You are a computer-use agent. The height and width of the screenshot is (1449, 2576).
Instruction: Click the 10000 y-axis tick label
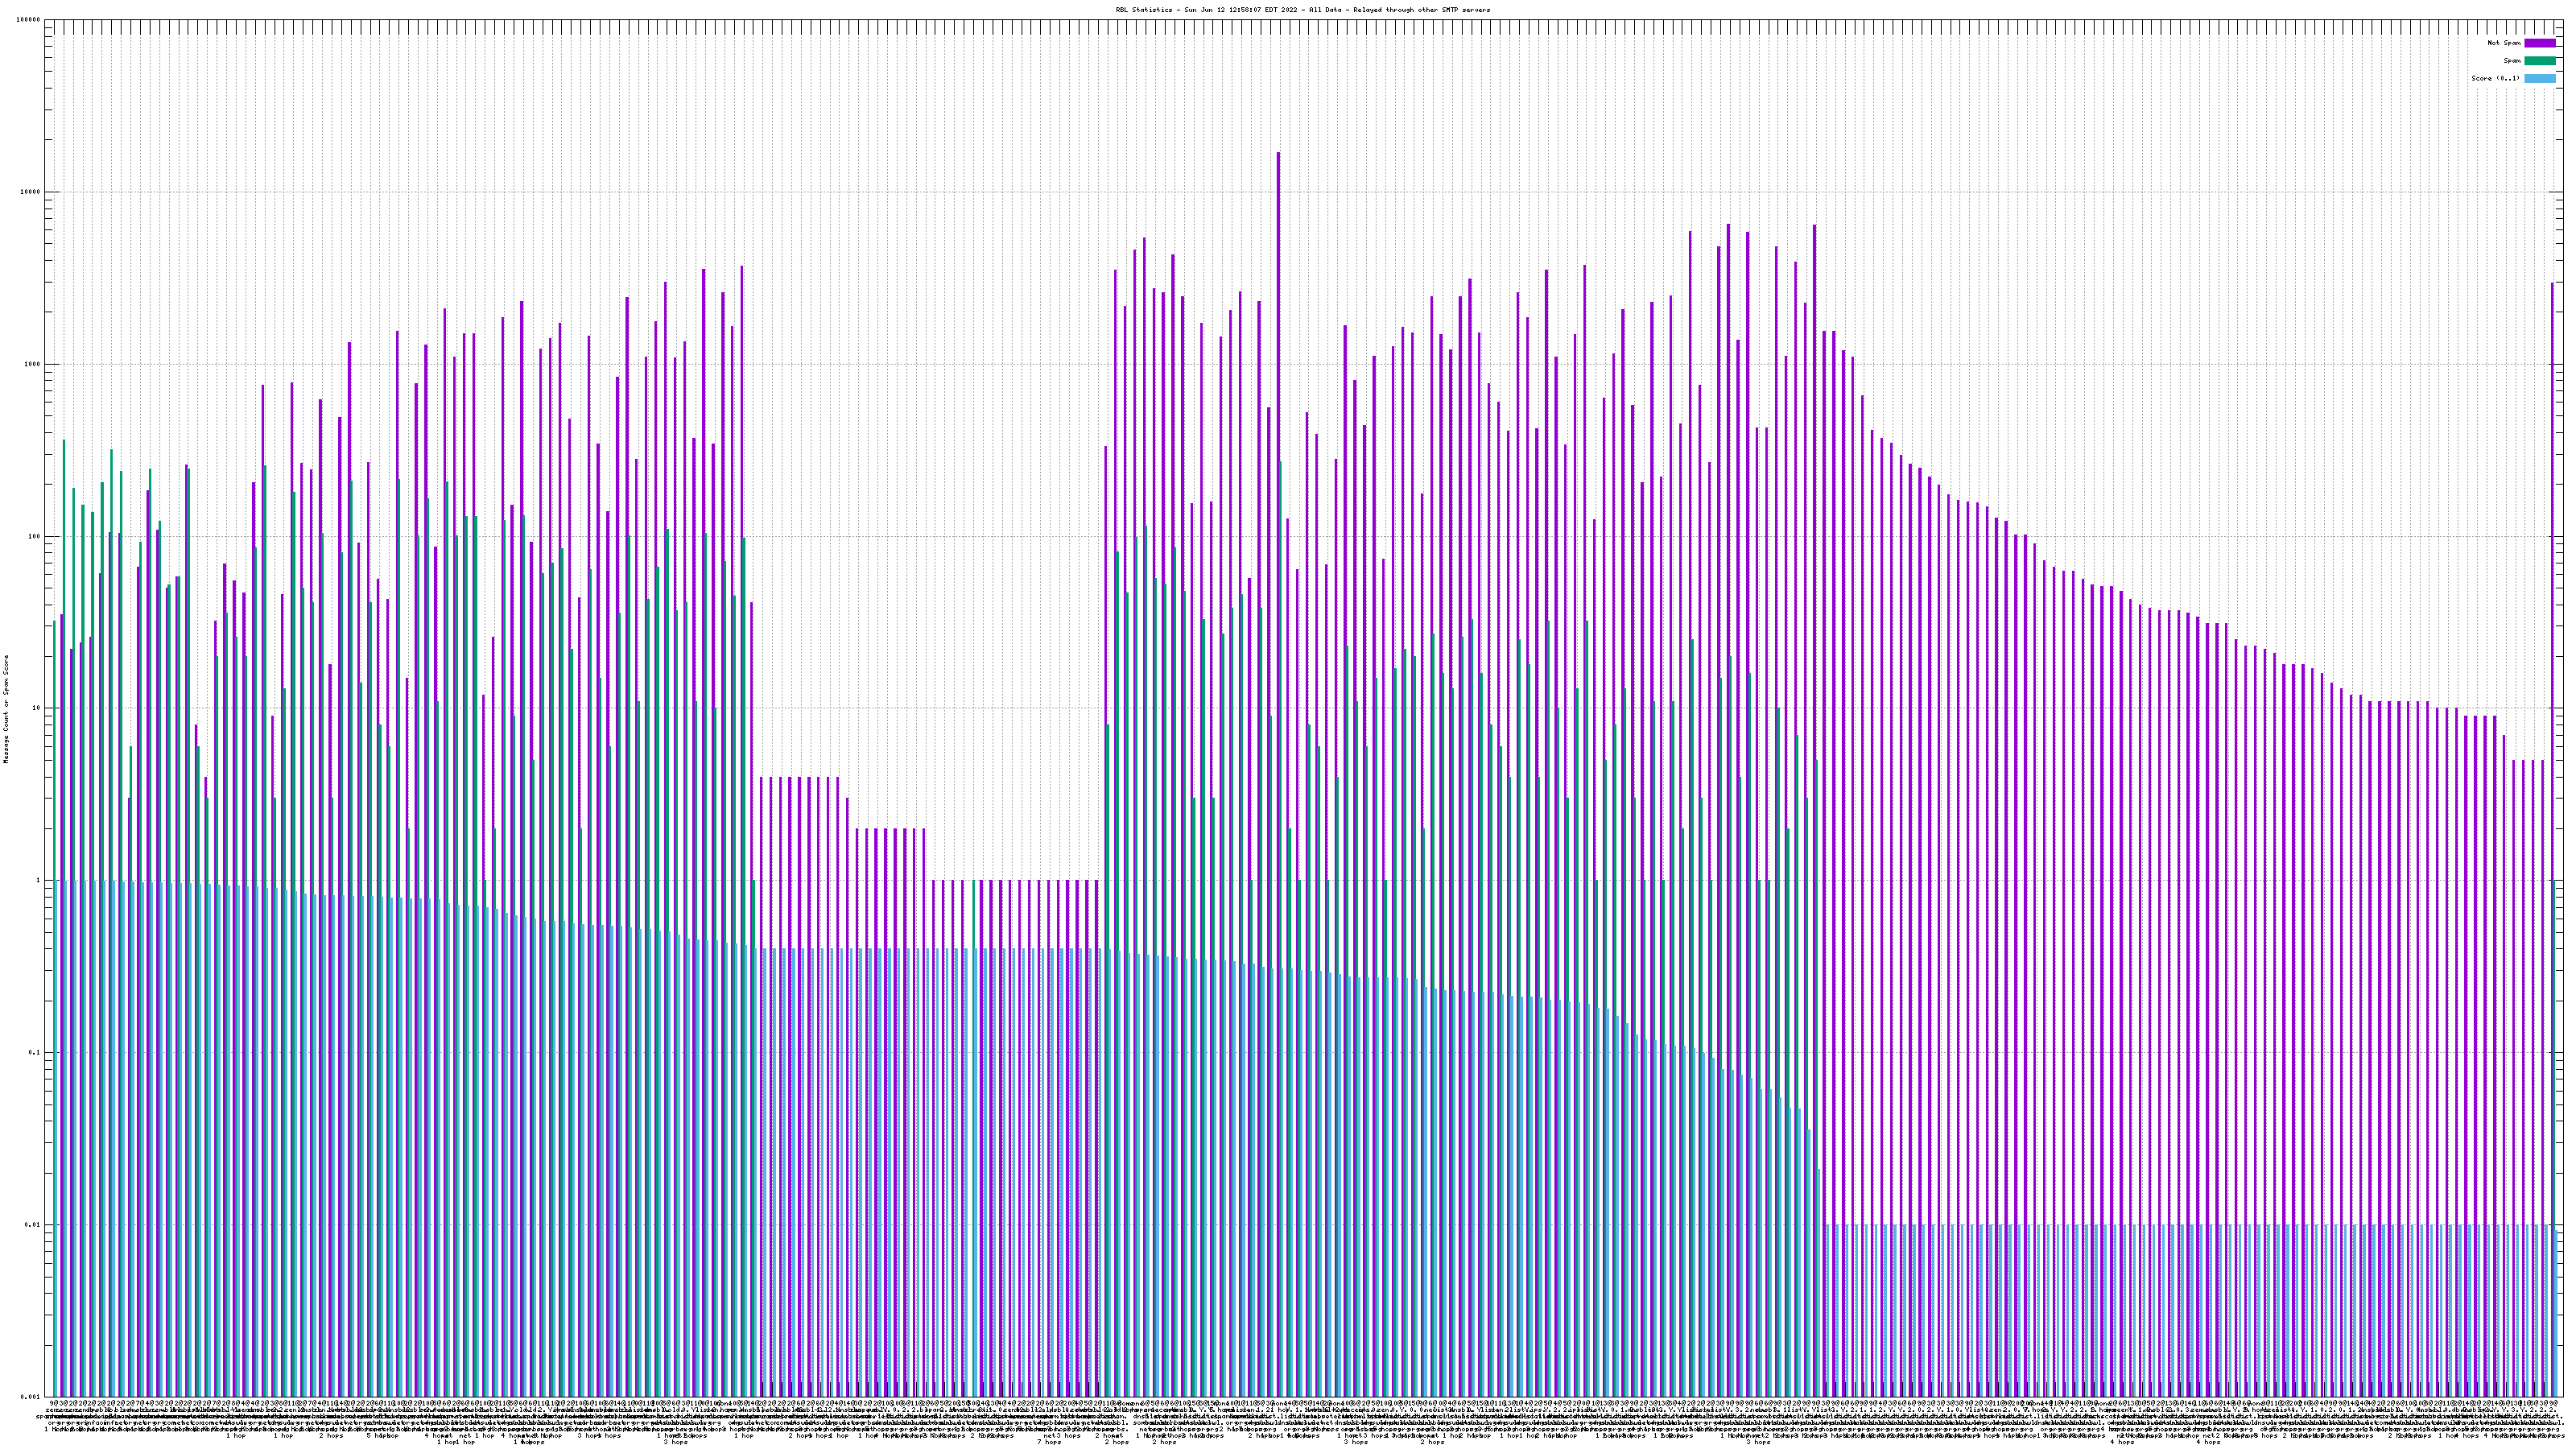[x=30, y=192]
